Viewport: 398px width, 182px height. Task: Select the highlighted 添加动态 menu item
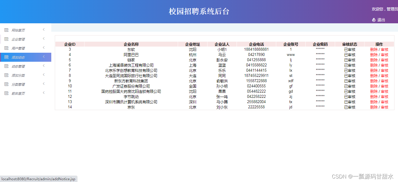tap(26, 57)
